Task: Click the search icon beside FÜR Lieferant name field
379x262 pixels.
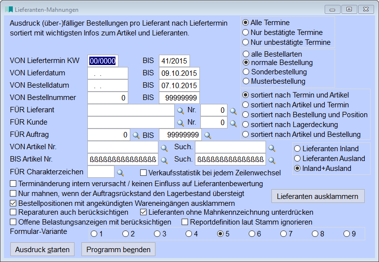Action: coord(181,110)
